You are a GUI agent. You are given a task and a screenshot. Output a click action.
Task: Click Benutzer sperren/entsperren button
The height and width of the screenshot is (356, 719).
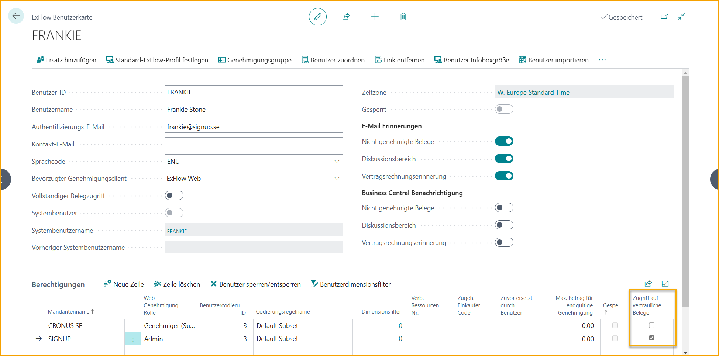pos(255,284)
